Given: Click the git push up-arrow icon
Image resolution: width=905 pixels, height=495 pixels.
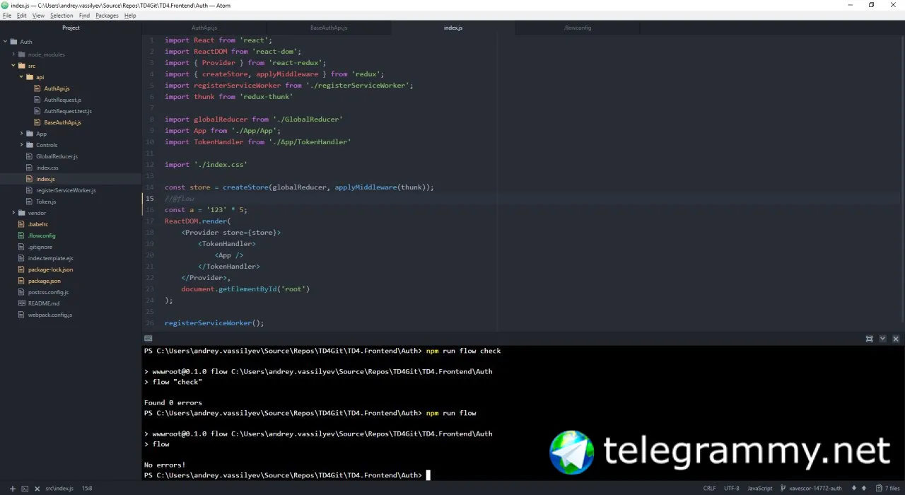Looking at the screenshot, I should click(865, 489).
